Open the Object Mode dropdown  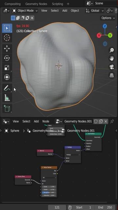click(x=25, y=11)
